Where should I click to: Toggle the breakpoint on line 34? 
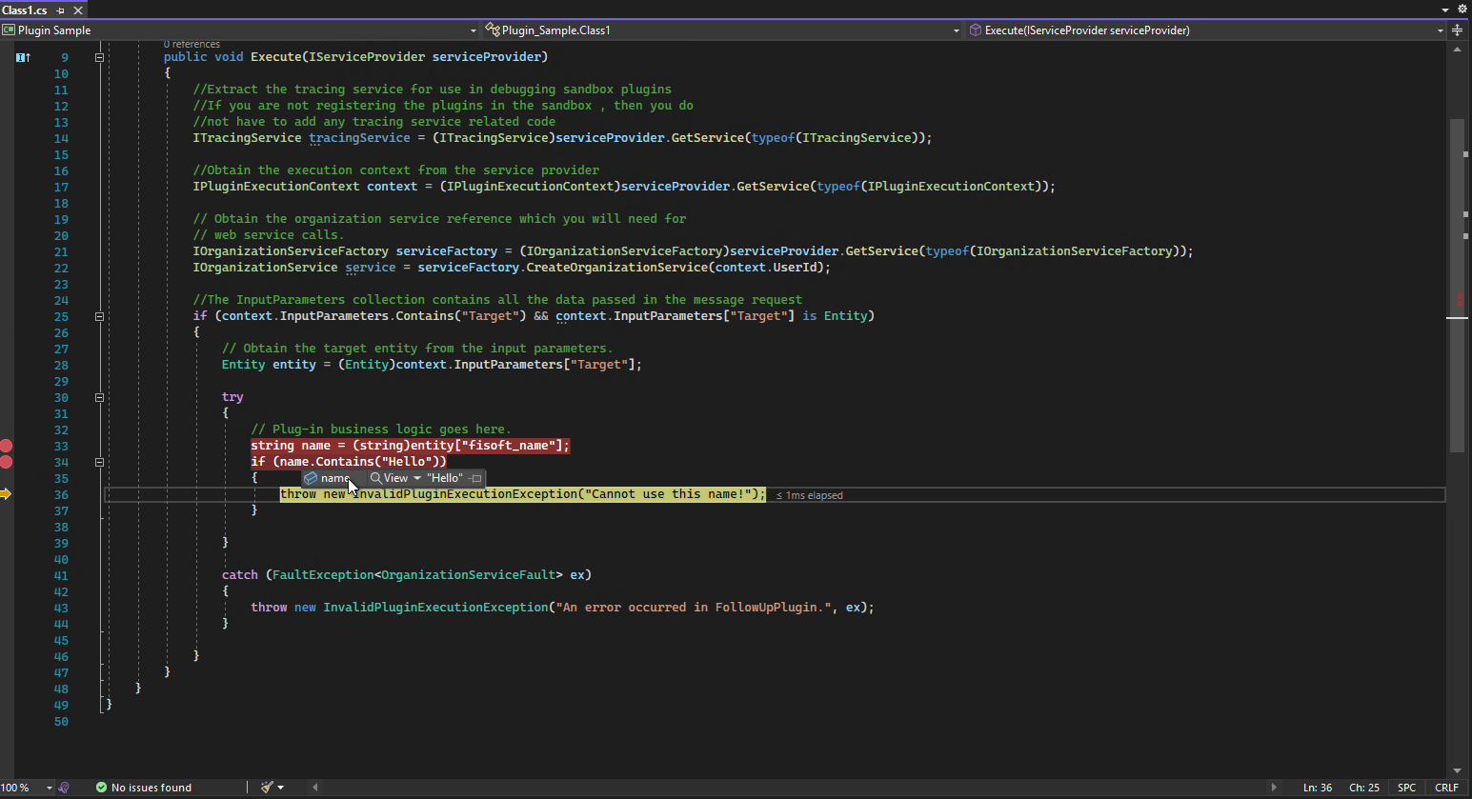[x=8, y=461]
